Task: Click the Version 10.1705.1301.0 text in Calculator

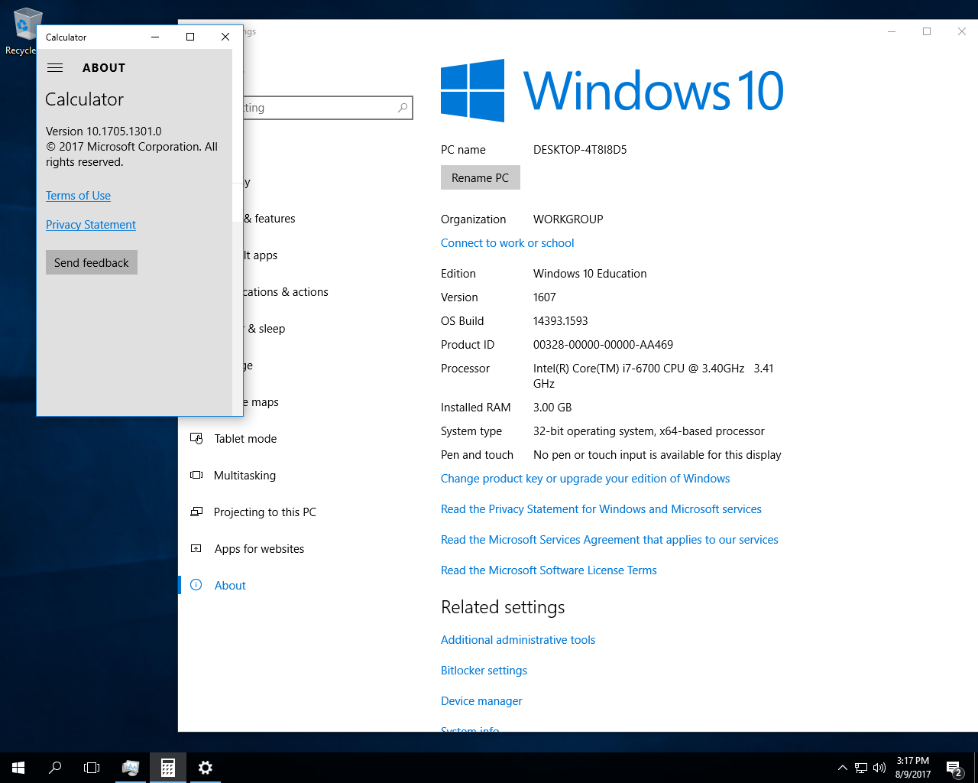Action: 104,132
